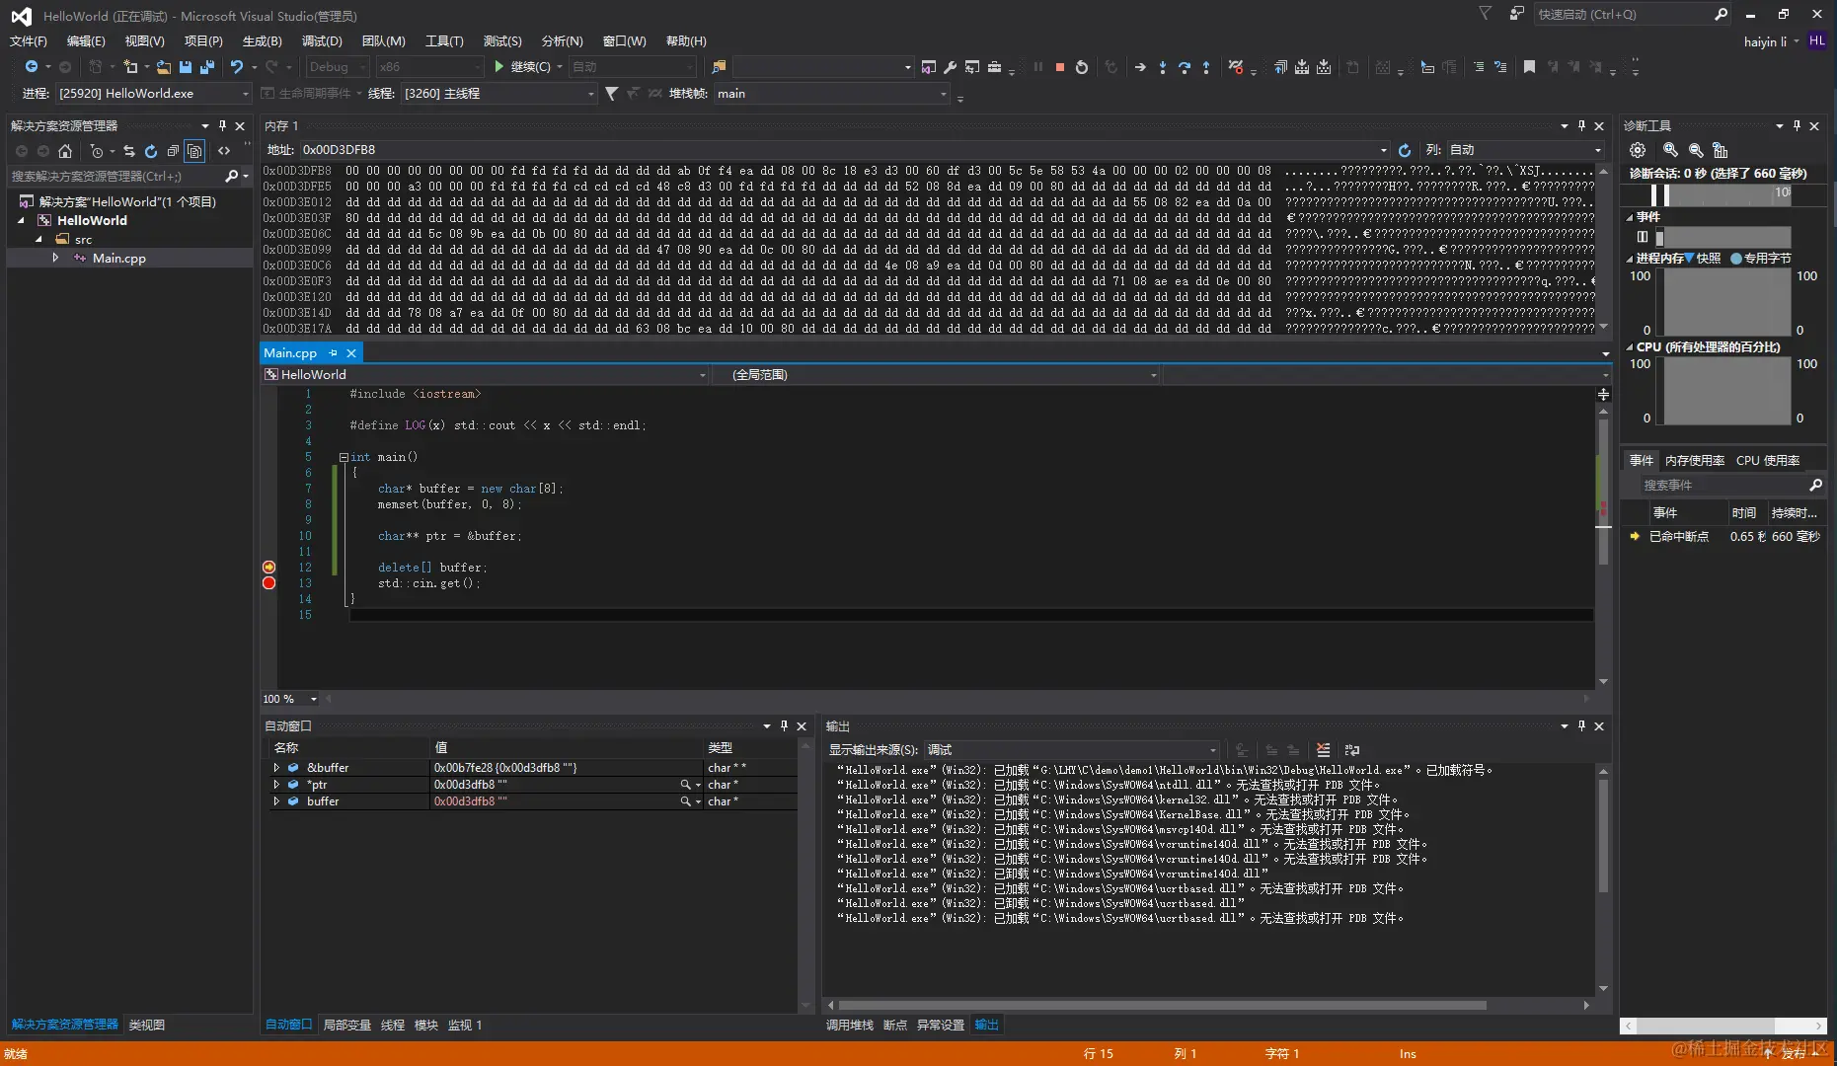Expand the &buffer variable row

tap(276, 768)
